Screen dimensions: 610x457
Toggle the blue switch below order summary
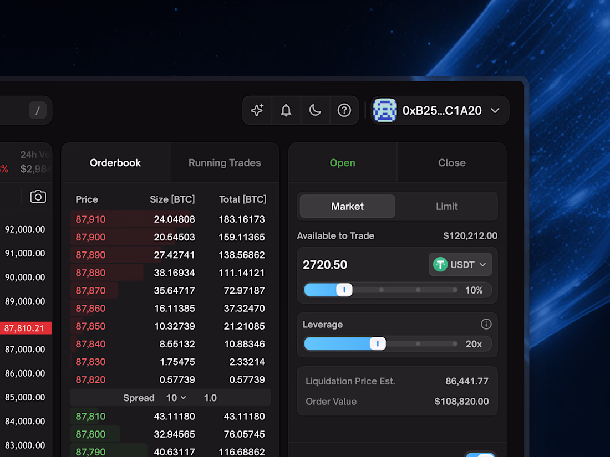480,455
